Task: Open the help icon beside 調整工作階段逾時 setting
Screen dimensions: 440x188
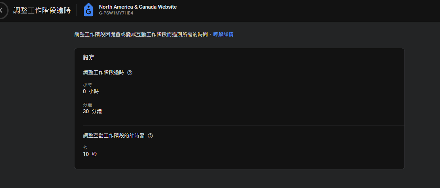Action: tap(130, 73)
